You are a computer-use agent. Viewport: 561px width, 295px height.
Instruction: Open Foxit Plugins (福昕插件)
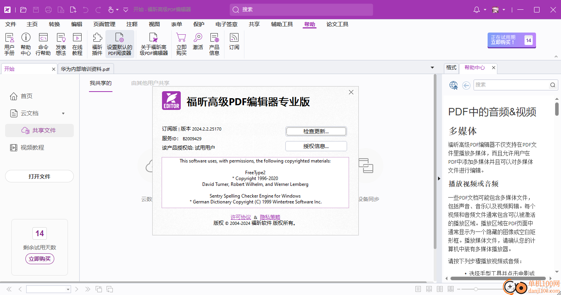97,44
